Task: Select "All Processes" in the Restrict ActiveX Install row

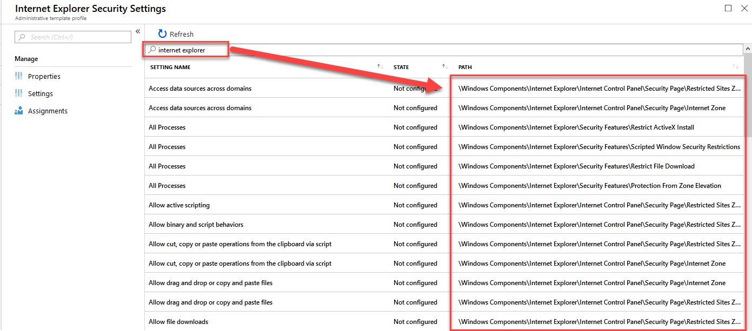Action: 167,127
